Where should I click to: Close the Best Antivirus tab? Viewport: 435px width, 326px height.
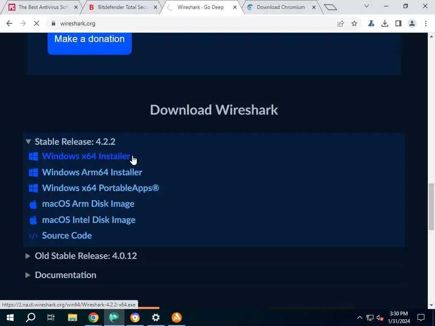(x=76, y=8)
